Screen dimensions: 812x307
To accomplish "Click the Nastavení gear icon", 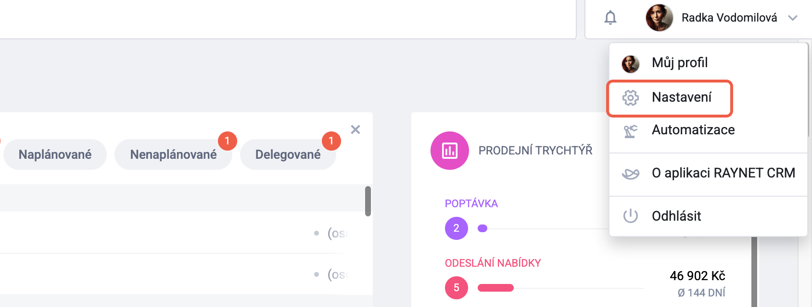I will coord(630,98).
